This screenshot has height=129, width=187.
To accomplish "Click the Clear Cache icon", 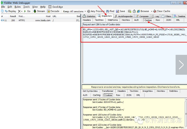I will (154, 11).
